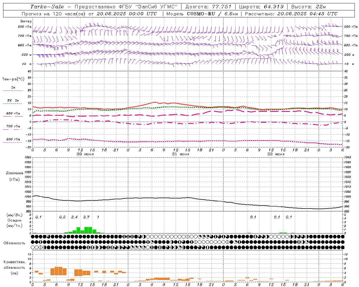Viewport: 359px width, 287px height.
Task: Click the "700 гПа" temperature legend label
Action: pos(13,126)
